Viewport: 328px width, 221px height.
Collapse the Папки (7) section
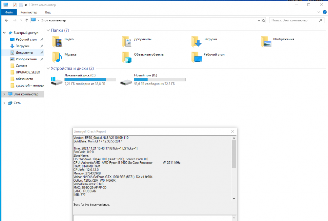pyautogui.click(x=48, y=30)
